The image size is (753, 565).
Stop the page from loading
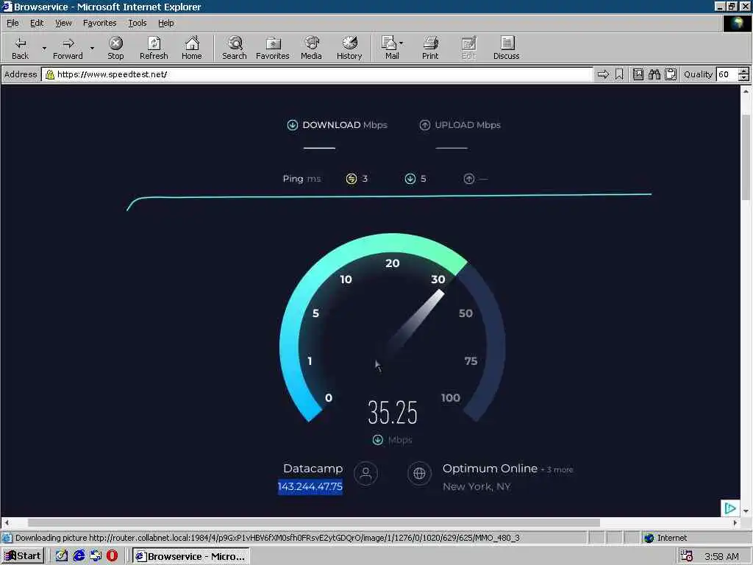[115, 48]
